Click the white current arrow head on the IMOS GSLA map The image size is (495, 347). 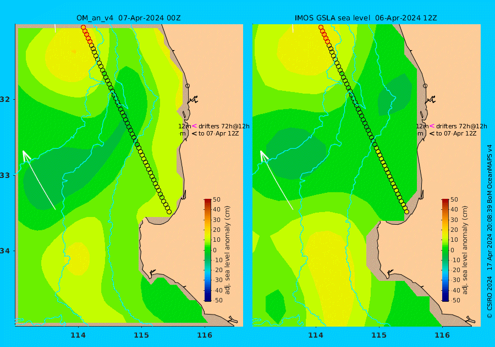(x=263, y=155)
